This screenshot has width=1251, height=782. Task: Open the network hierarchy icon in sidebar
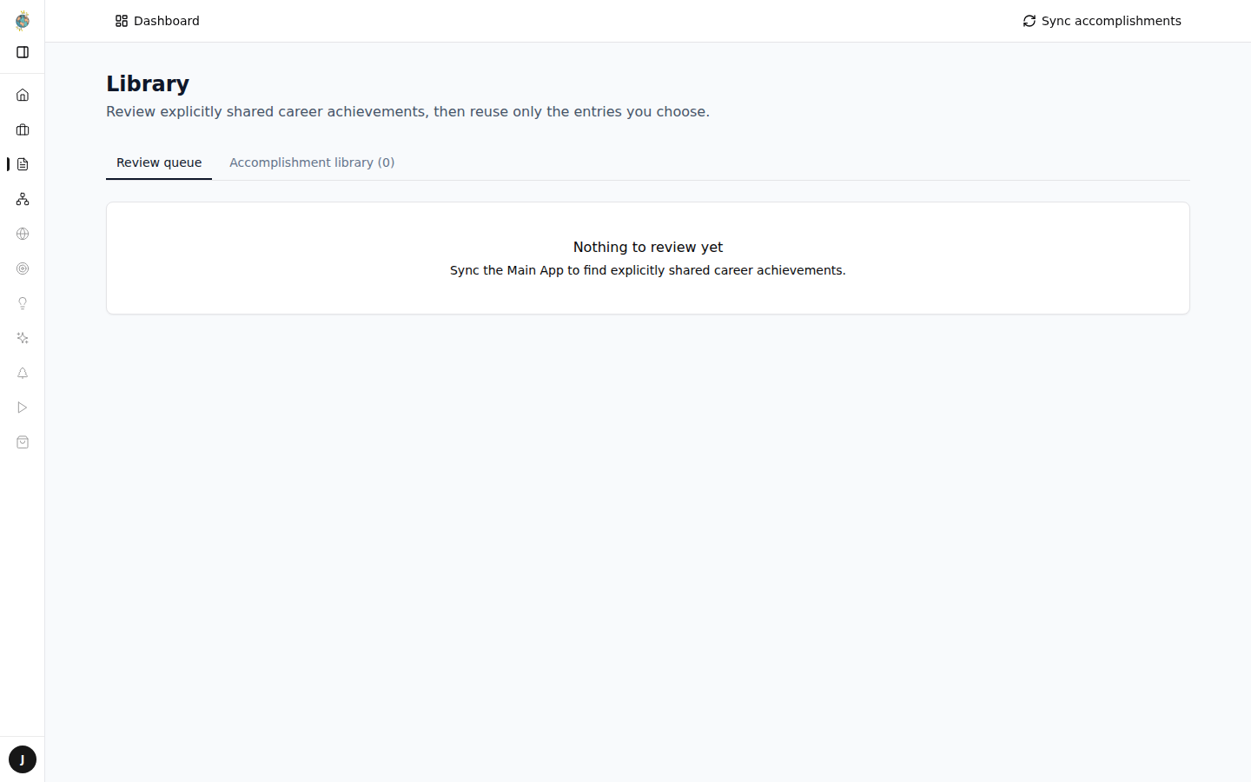[23, 199]
